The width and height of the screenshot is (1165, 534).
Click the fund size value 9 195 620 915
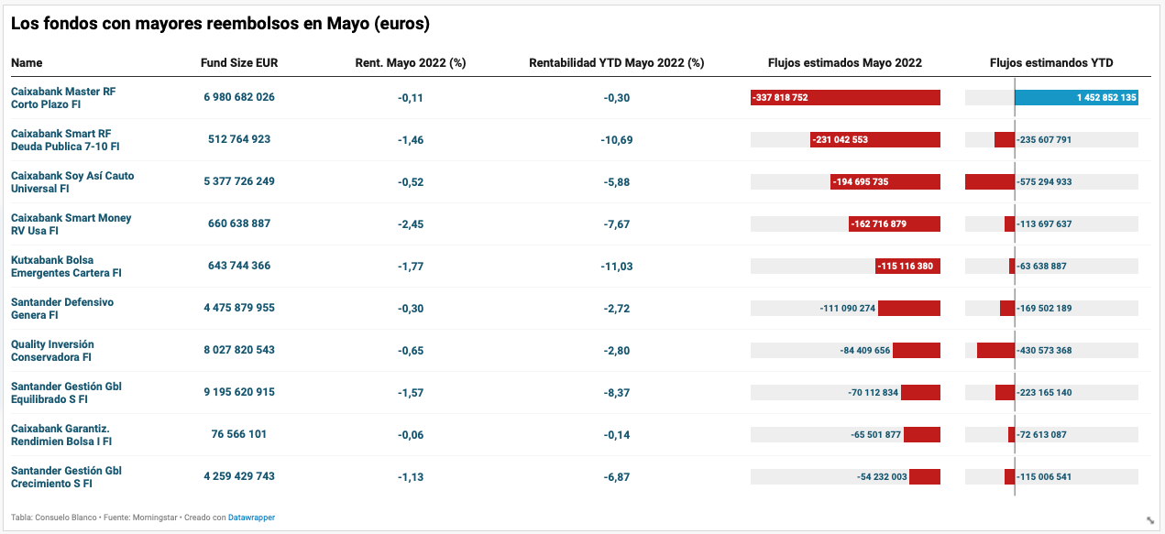(x=239, y=392)
